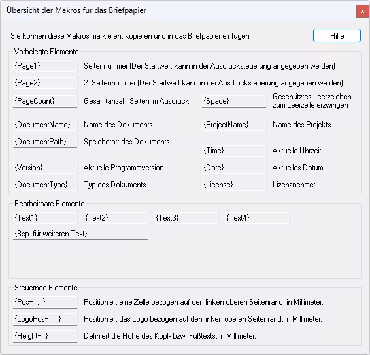The image size is (370, 355).
Task: Click the editable {Text3} field
Action: coord(186,218)
